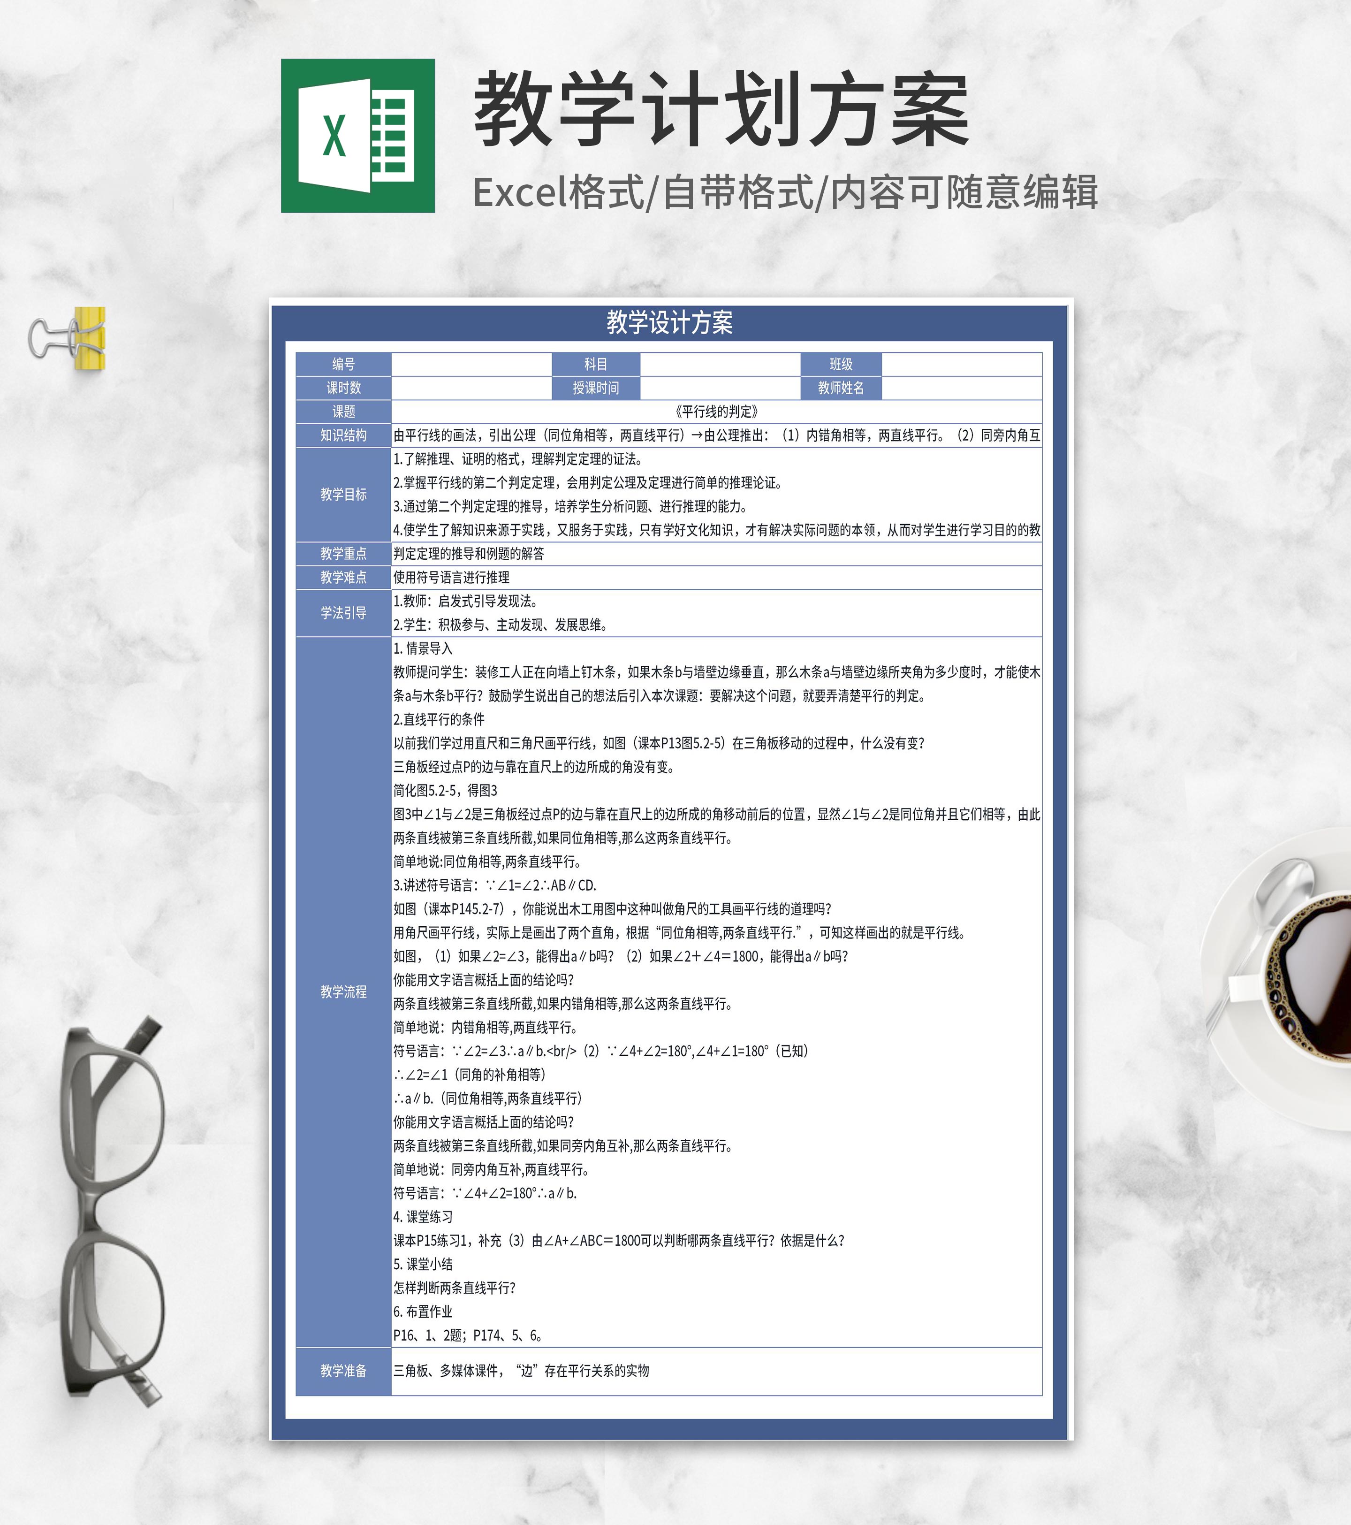Click the empty 课时数 value cell

coord(471,388)
